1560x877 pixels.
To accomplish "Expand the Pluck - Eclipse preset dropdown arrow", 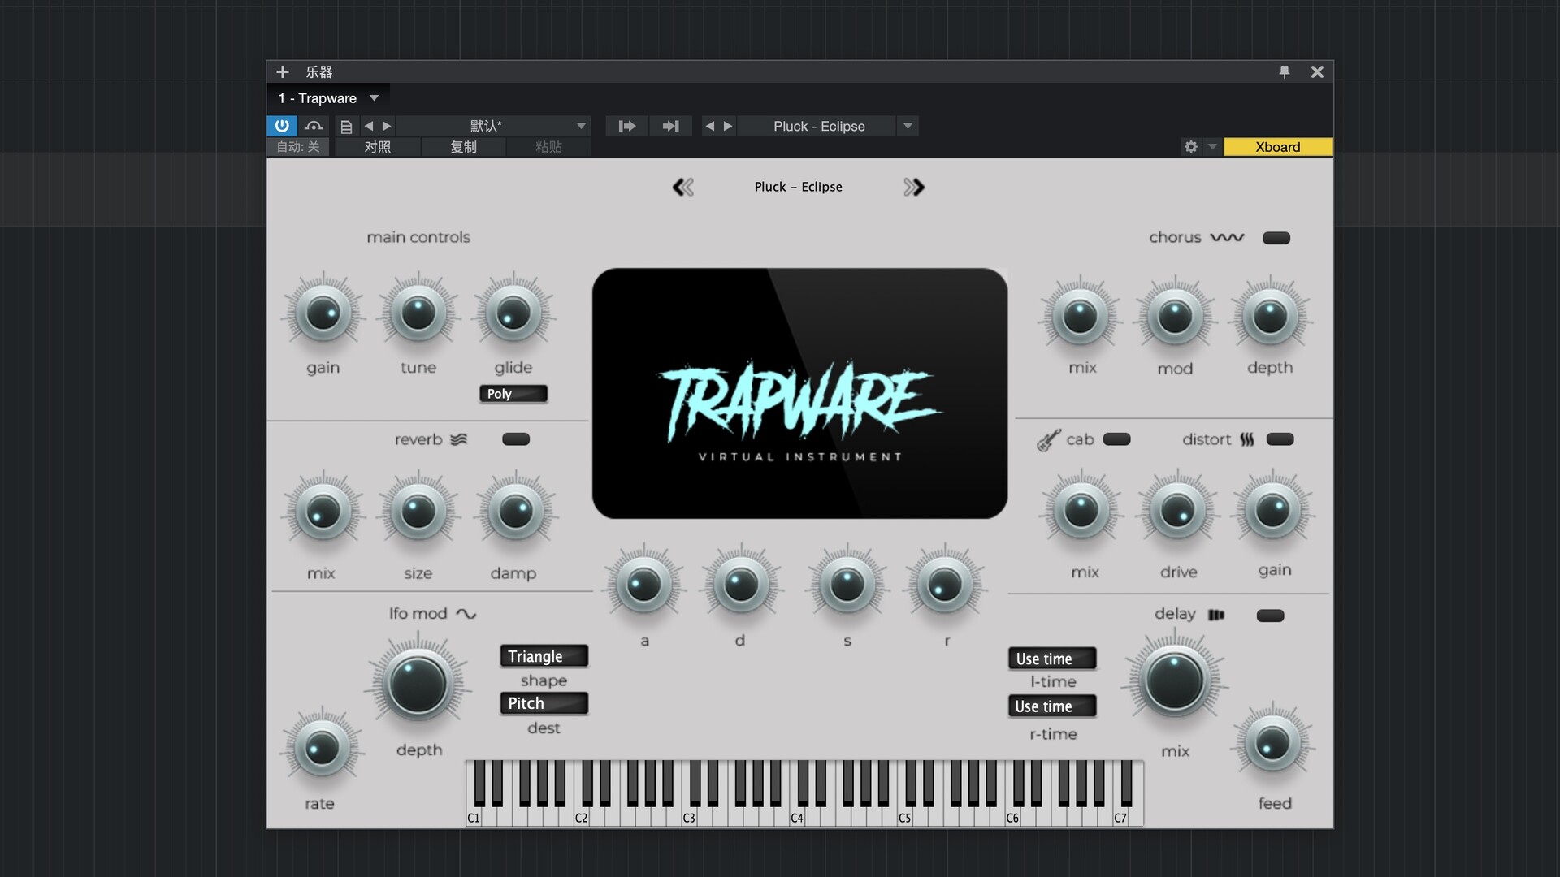I will tap(908, 126).
